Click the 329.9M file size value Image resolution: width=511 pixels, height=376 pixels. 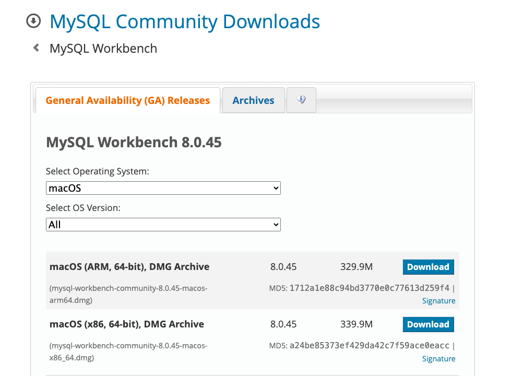coord(356,267)
